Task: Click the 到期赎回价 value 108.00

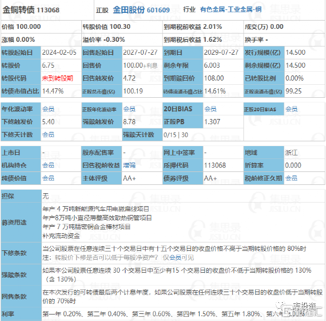Action: tap(214, 78)
